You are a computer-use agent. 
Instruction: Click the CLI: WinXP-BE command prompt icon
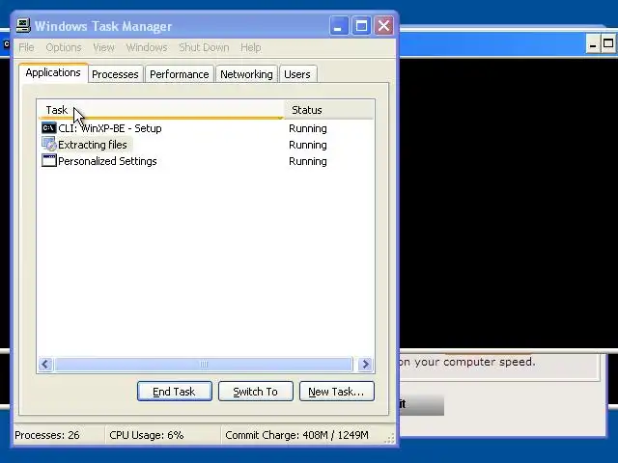(49, 128)
